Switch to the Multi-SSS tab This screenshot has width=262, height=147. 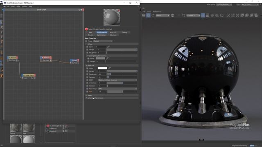coord(113,32)
